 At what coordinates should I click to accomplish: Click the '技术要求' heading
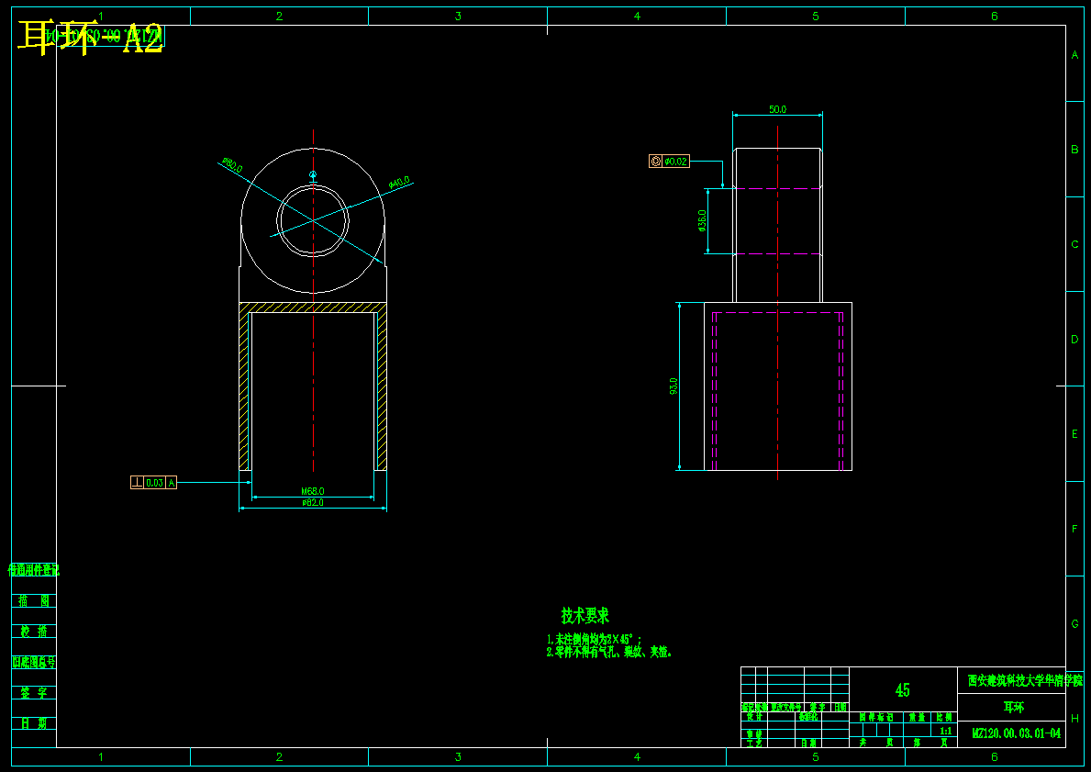(585, 616)
